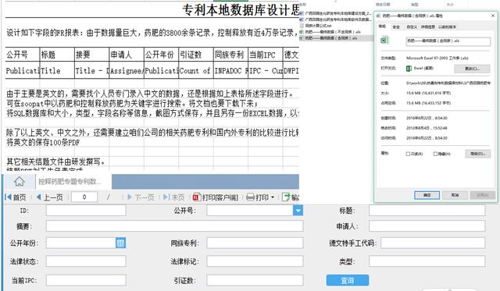Check the 隐藏 hidden checkbox
The height and width of the screenshot is (291, 500).
pyautogui.click(x=435, y=154)
